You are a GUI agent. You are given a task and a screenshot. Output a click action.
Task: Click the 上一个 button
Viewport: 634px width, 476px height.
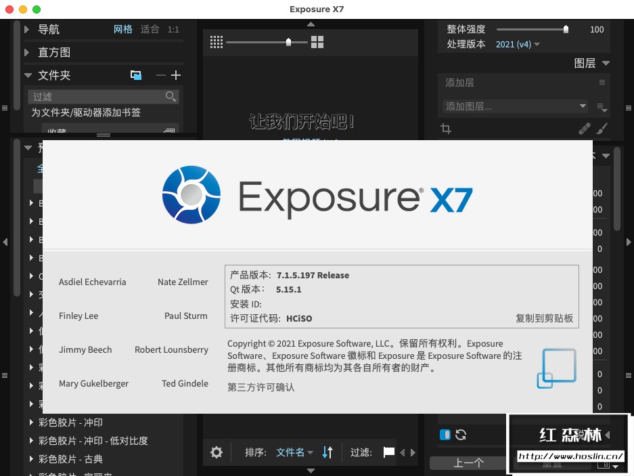468,462
